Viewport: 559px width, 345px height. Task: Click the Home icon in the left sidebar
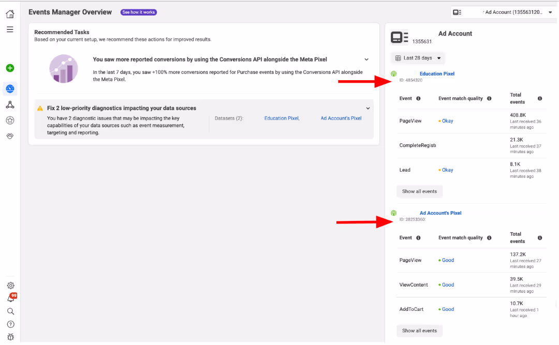(x=10, y=14)
